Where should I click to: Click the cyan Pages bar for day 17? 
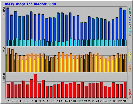point(71,42)
